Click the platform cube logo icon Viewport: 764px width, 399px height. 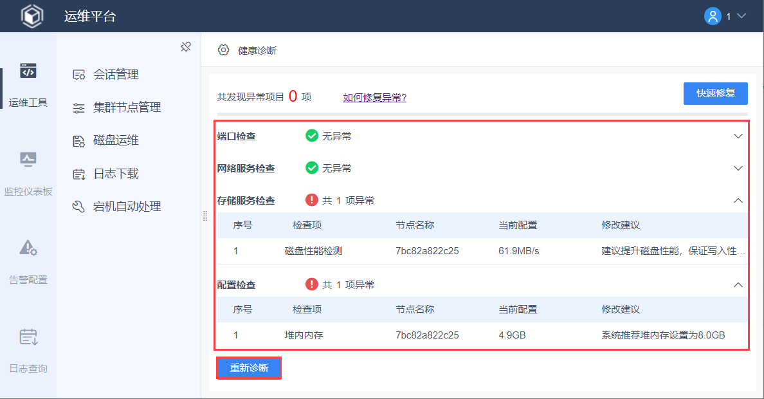(x=32, y=16)
